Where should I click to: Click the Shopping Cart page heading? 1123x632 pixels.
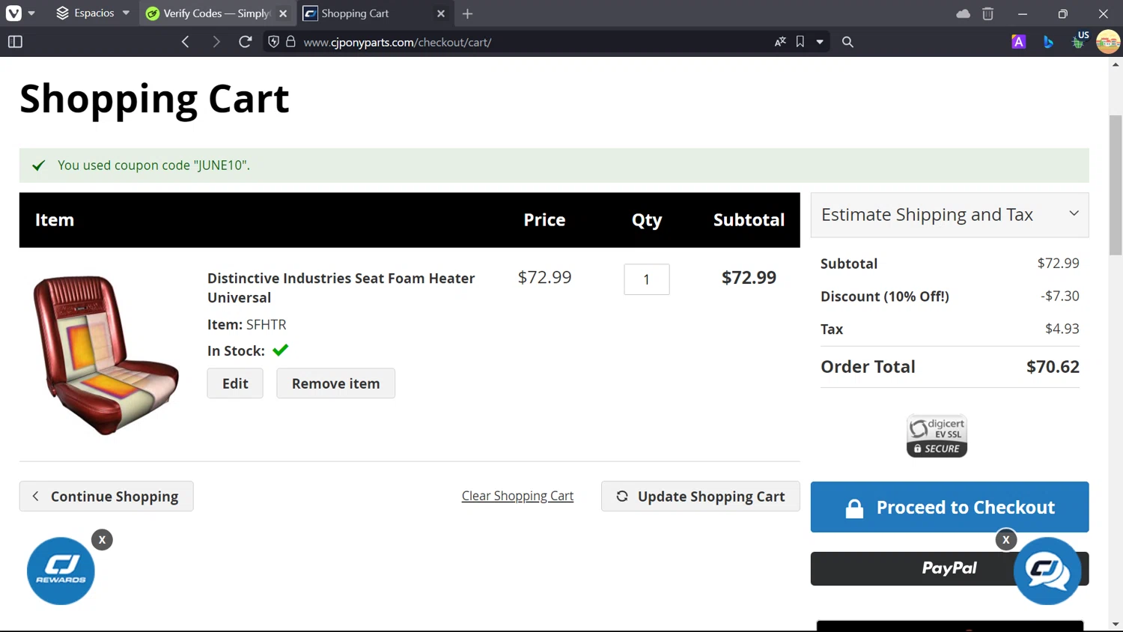click(x=154, y=98)
